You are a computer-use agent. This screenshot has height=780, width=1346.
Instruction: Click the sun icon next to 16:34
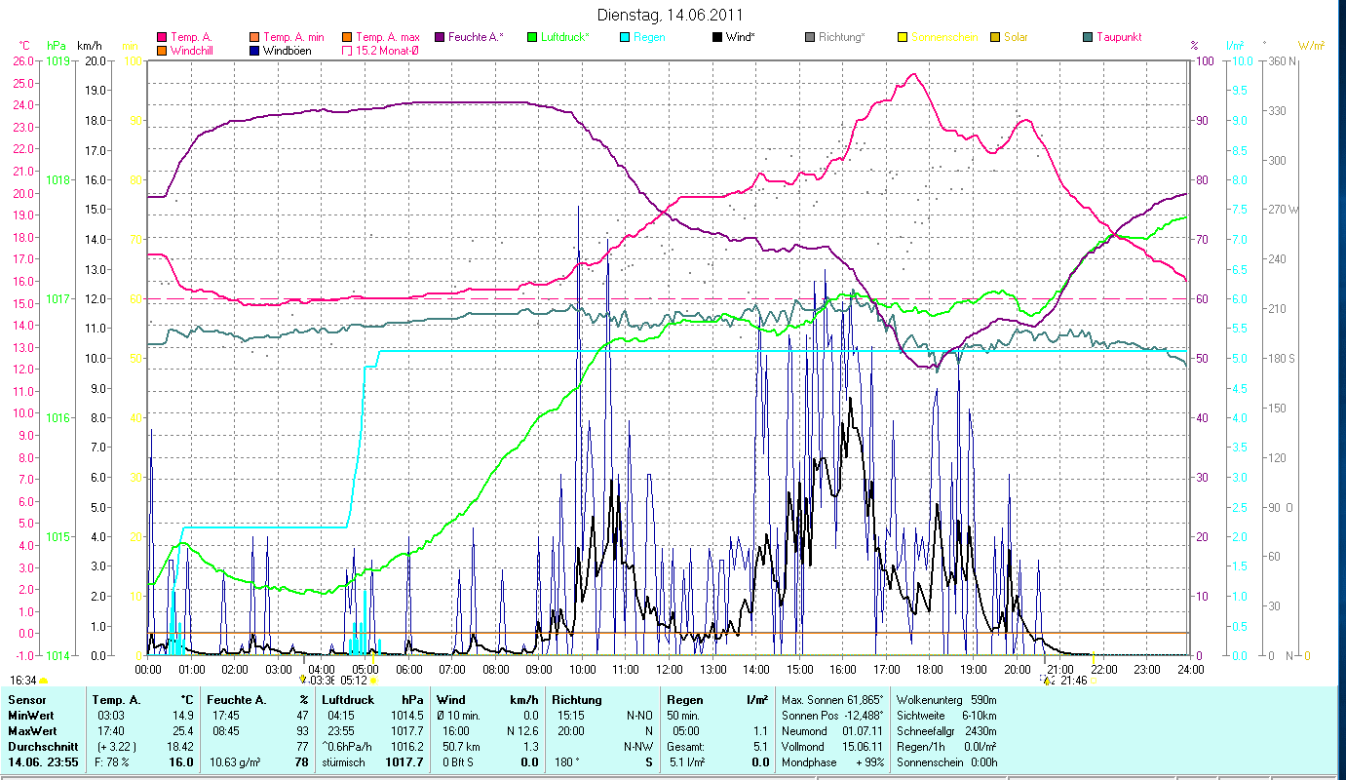coord(43,681)
